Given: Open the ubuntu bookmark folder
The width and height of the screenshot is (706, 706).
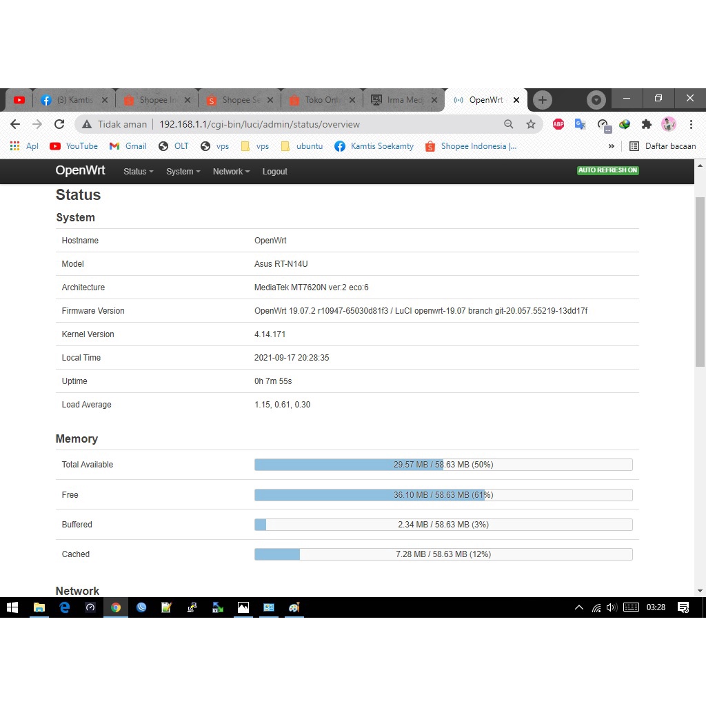Looking at the screenshot, I should point(302,146).
